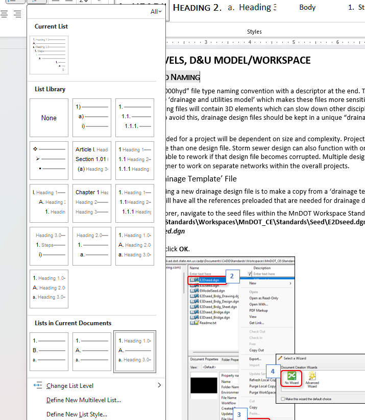Viewport: 365px width, 420px height.
Task: Click the Change List Level indent icon
Action: tap(38, 385)
